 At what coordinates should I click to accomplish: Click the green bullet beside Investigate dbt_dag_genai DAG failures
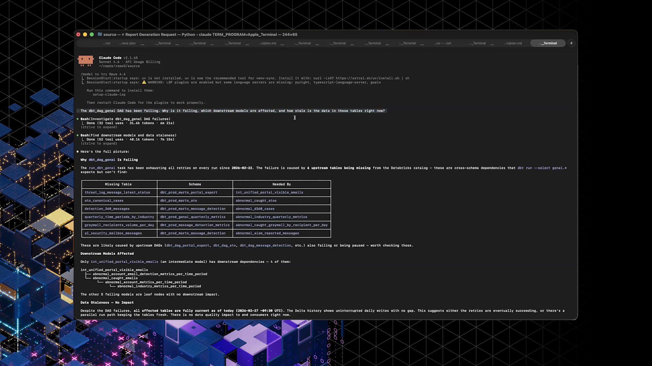[78, 119]
